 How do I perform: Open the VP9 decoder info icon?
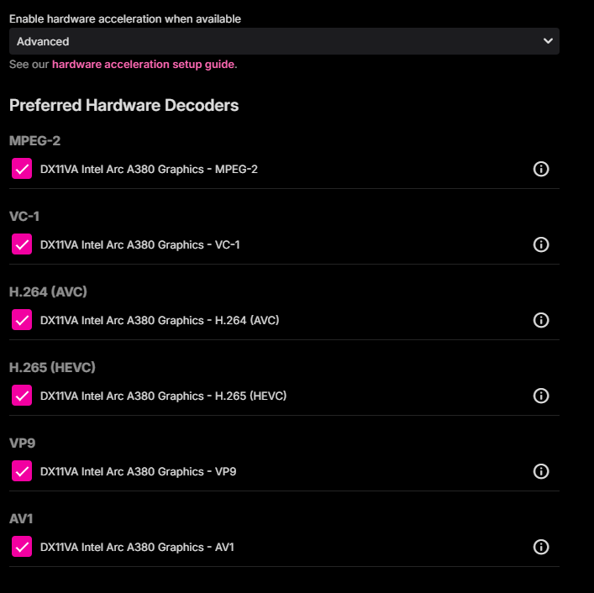click(540, 471)
